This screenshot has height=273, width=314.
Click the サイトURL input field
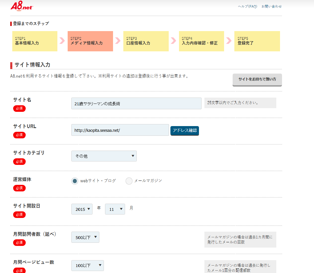(120, 130)
